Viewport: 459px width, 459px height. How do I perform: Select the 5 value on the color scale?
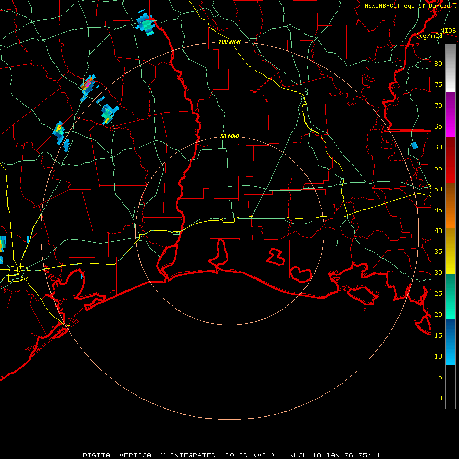click(x=440, y=377)
